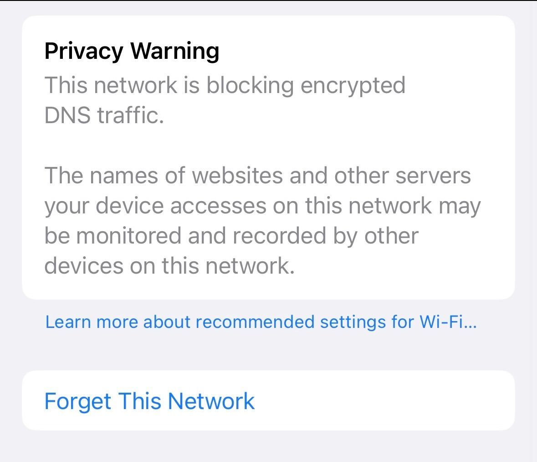This screenshot has height=462, width=537.
Task: Click the word "websites" in the warning description
Action: (x=237, y=175)
